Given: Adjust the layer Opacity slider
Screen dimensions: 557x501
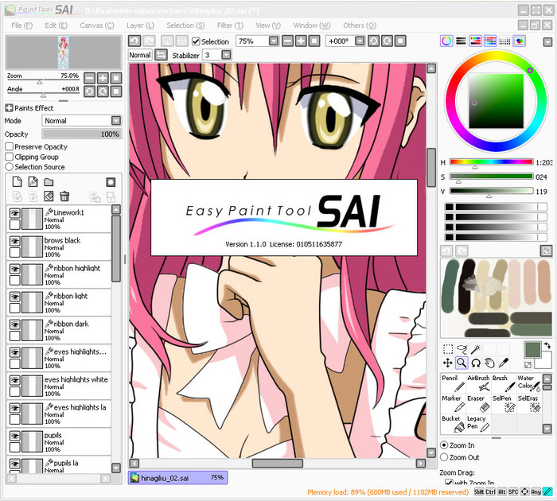Looking at the screenshot, I should [x=82, y=134].
